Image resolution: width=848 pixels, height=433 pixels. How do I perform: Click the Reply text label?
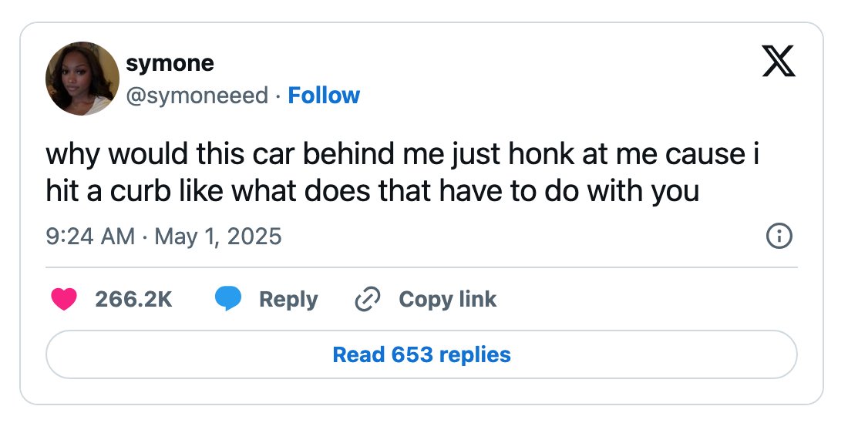288,300
